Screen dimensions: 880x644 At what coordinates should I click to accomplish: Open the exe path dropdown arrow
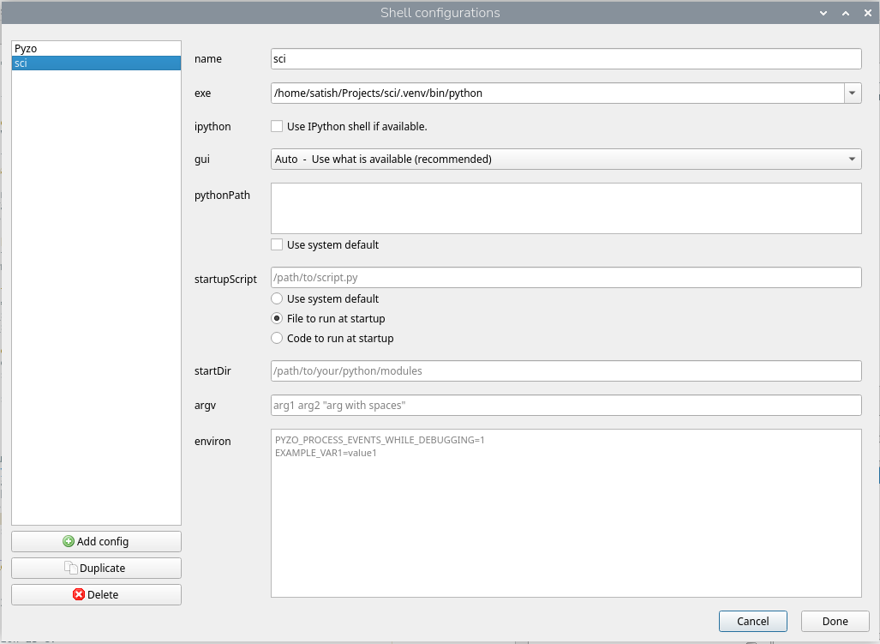click(x=853, y=93)
